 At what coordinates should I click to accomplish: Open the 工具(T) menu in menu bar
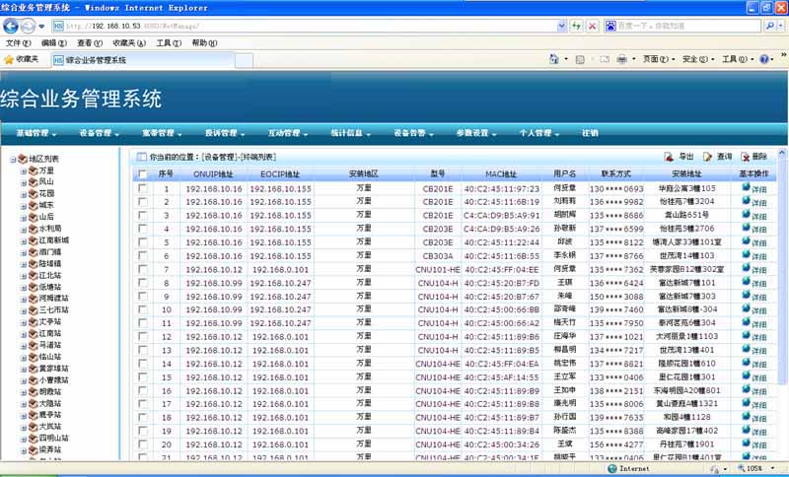(169, 43)
